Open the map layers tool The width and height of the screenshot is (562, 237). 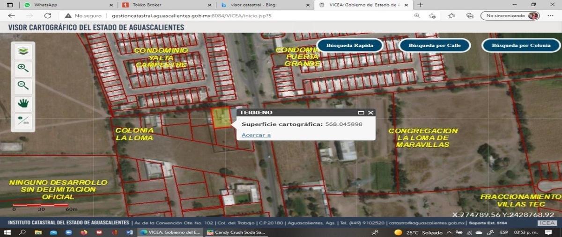[23, 50]
